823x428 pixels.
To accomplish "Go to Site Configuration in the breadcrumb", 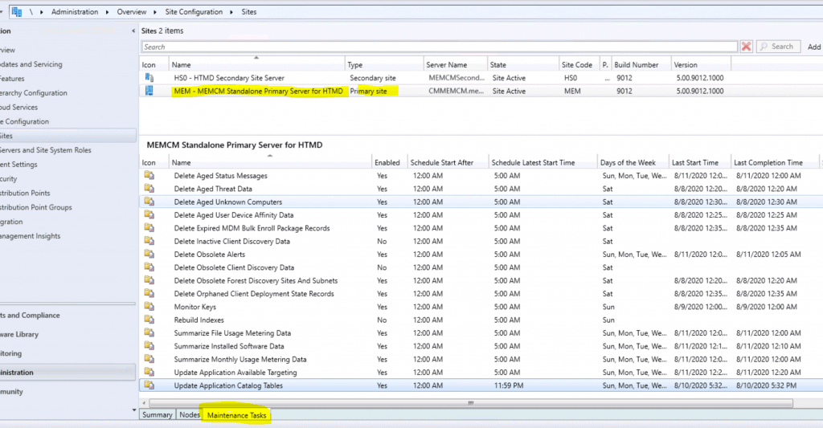I will pyautogui.click(x=194, y=11).
